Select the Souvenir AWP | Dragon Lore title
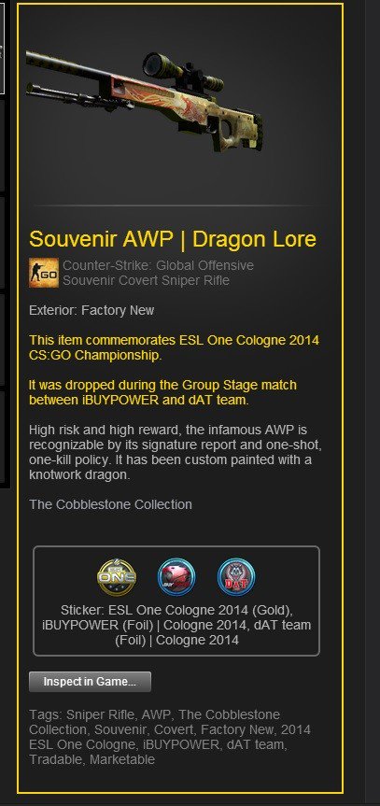Screen dimensions: 380x806 [173, 239]
